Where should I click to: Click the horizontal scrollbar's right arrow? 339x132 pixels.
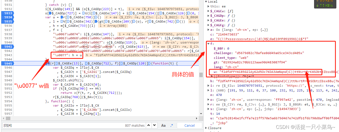197,118
